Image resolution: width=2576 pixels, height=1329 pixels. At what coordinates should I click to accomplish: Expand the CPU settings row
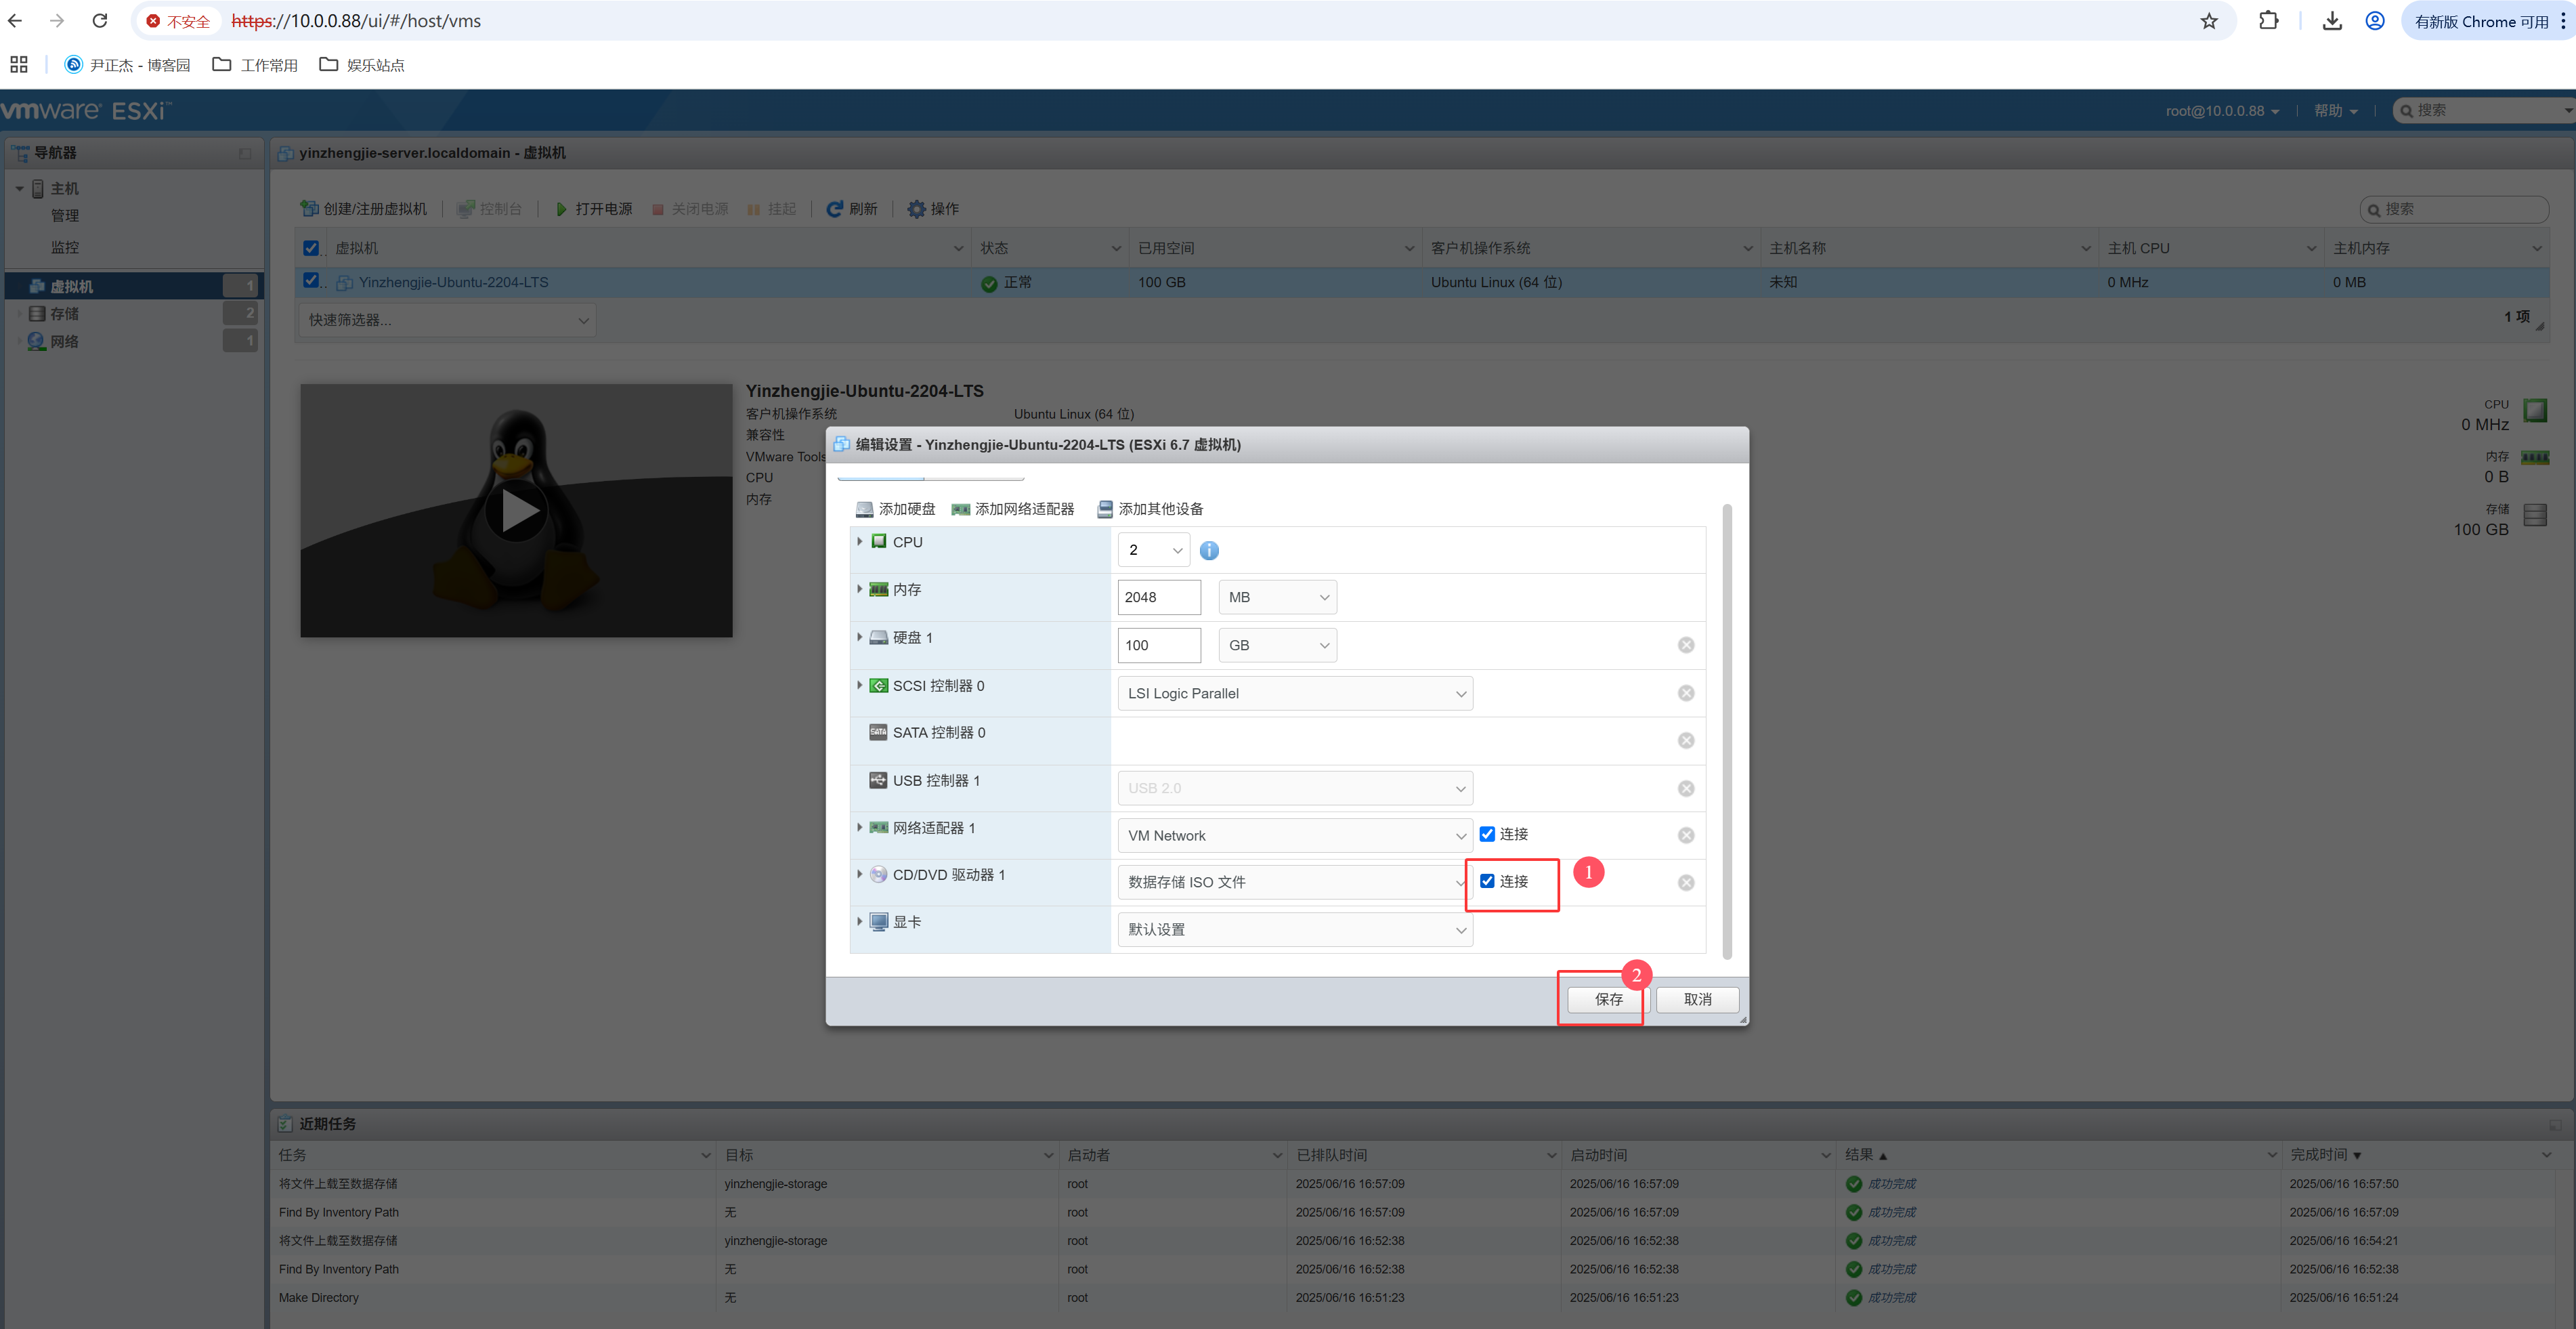(x=859, y=541)
